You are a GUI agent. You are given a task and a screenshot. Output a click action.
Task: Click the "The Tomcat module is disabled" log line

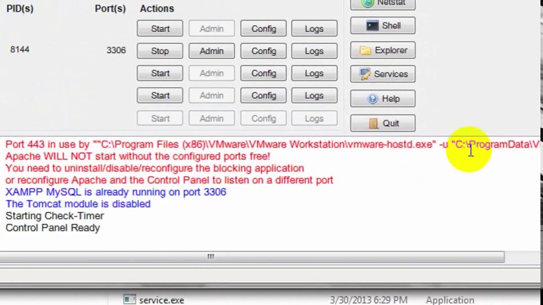pyautogui.click(x=78, y=204)
